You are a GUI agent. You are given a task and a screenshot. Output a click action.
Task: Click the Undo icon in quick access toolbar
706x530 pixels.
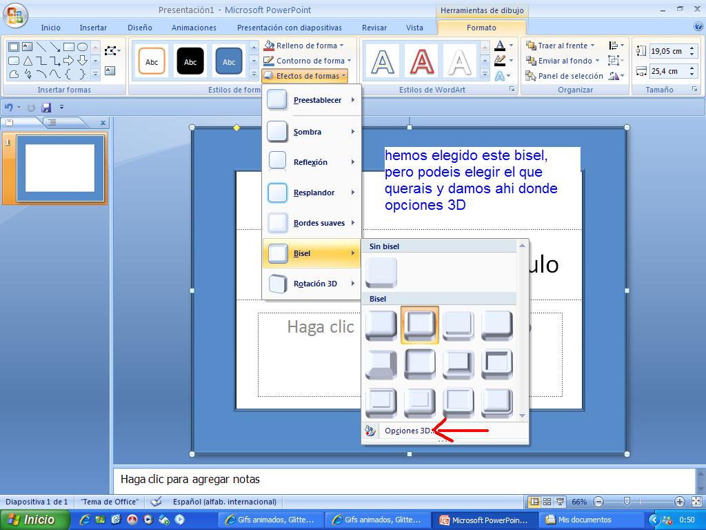click(x=9, y=108)
